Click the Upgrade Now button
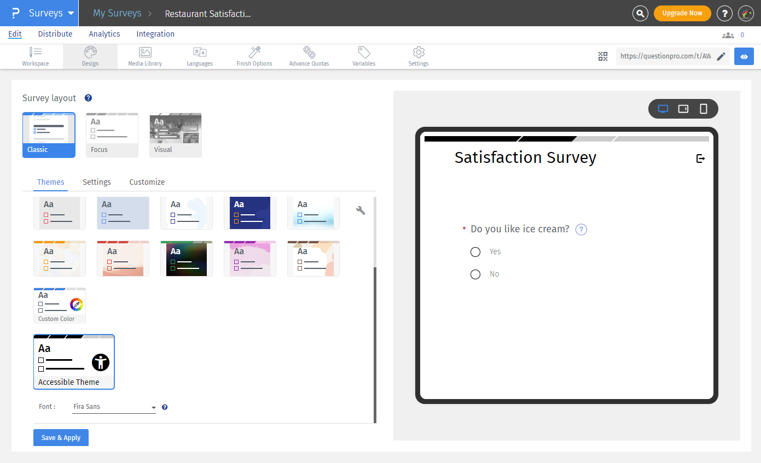 coord(682,13)
